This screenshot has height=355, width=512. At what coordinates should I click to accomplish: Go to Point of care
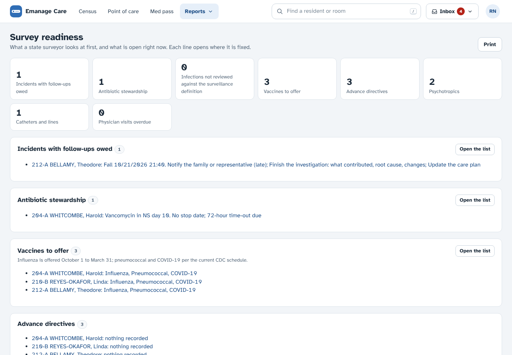coord(123,11)
